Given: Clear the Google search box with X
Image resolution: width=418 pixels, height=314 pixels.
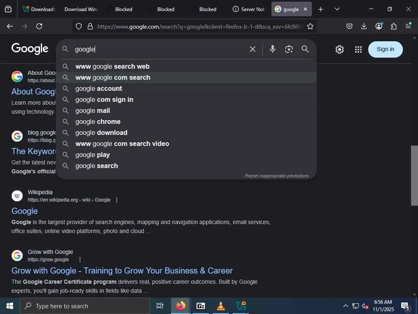Looking at the screenshot, I should coord(252,49).
